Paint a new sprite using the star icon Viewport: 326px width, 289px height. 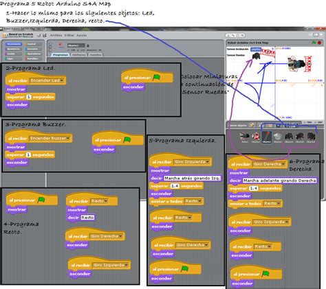[252, 125]
